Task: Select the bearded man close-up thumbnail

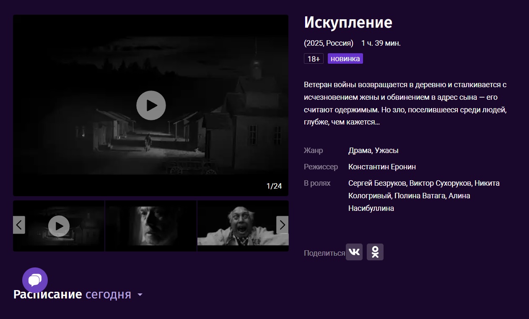Action: tap(151, 226)
